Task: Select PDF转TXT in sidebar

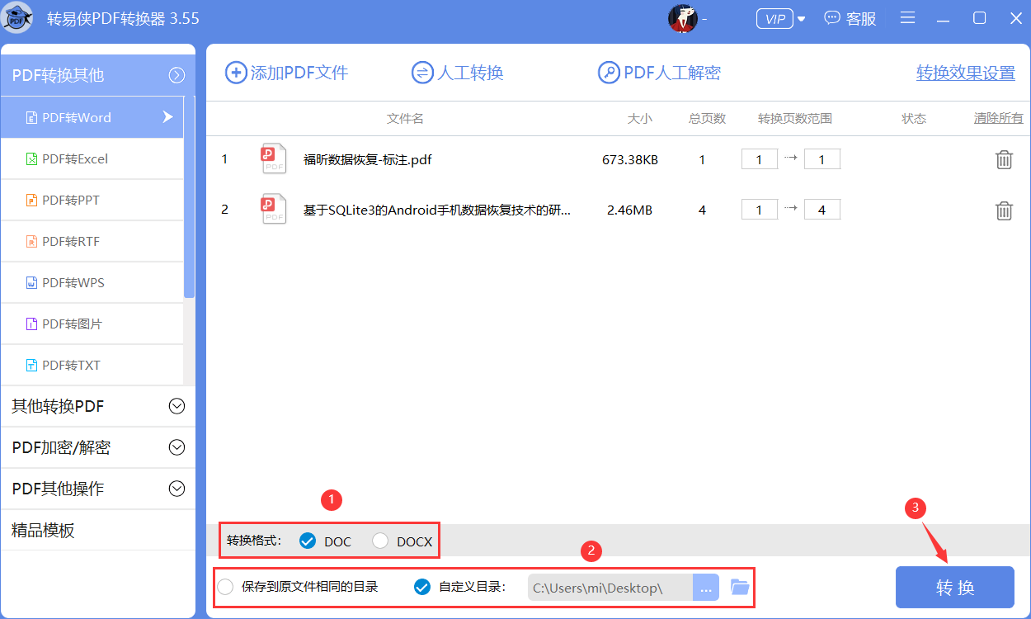Action: tap(92, 365)
